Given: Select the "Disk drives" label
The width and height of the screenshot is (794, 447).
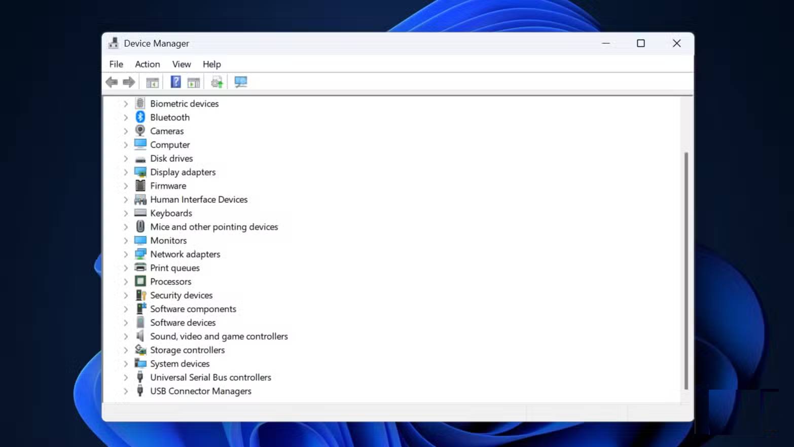Looking at the screenshot, I should [x=171, y=159].
